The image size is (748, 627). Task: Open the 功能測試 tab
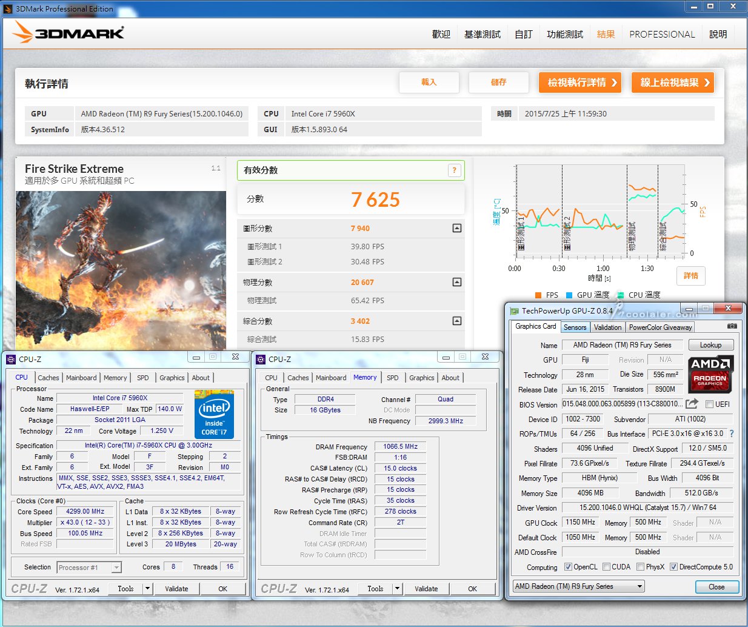point(565,35)
